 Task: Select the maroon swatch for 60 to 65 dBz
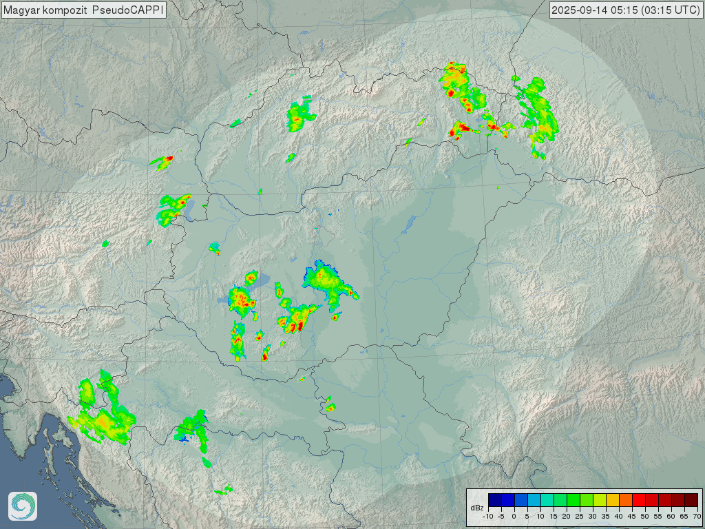click(678, 500)
